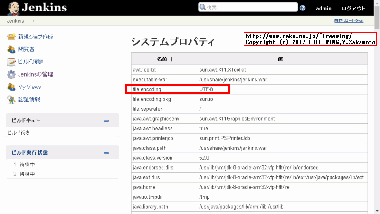The height and width of the screenshot is (214, 380).
Task: Click the 52.0 value cell
Action: tap(204, 158)
